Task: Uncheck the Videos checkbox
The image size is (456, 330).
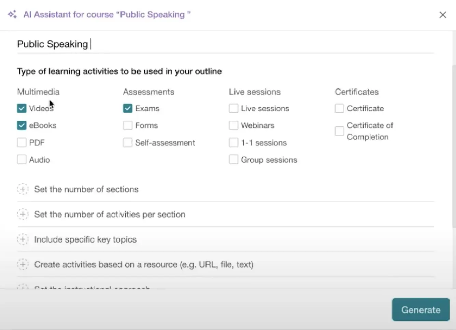Action: tap(22, 108)
